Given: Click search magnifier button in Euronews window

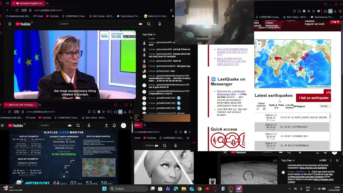Looking at the screenshot, I should pos(149,24).
